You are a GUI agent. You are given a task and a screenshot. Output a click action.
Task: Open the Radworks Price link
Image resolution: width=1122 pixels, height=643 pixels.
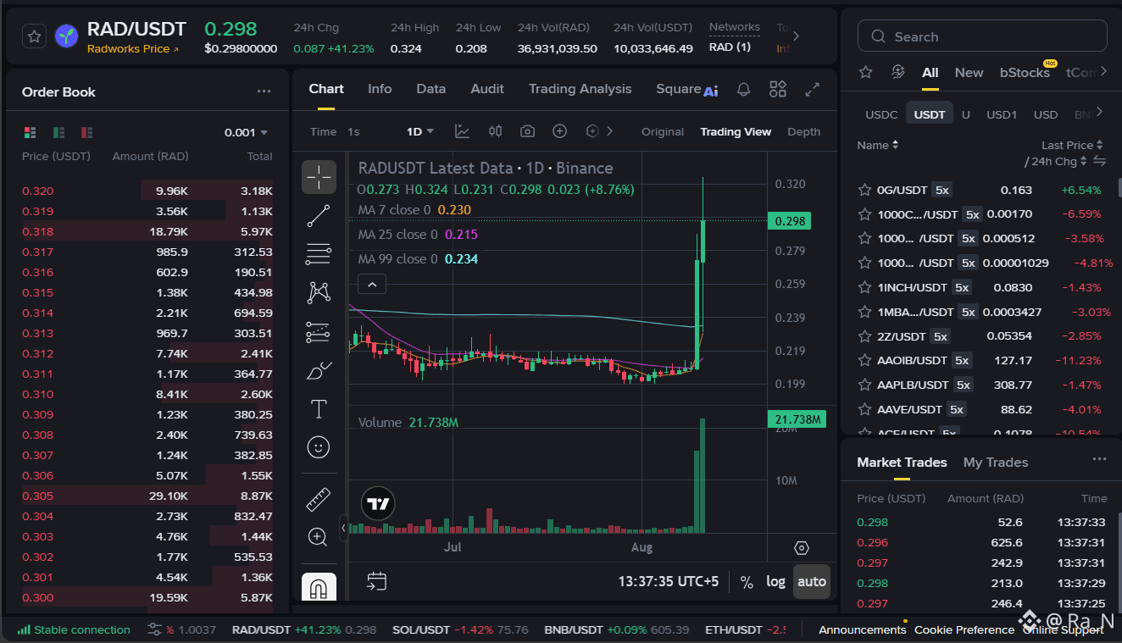click(x=133, y=49)
